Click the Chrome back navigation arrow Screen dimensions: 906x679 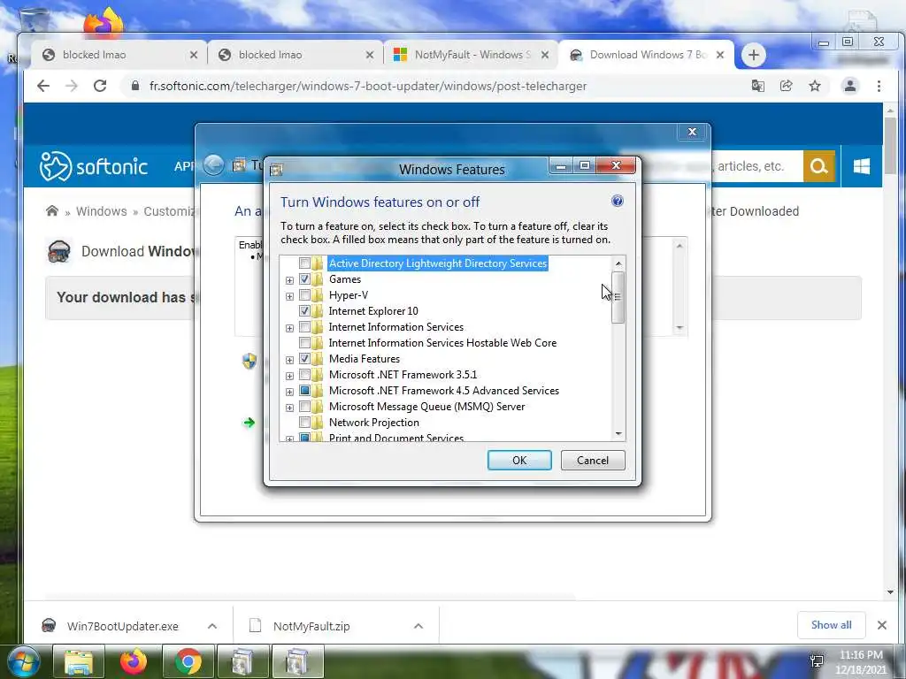click(43, 86)
